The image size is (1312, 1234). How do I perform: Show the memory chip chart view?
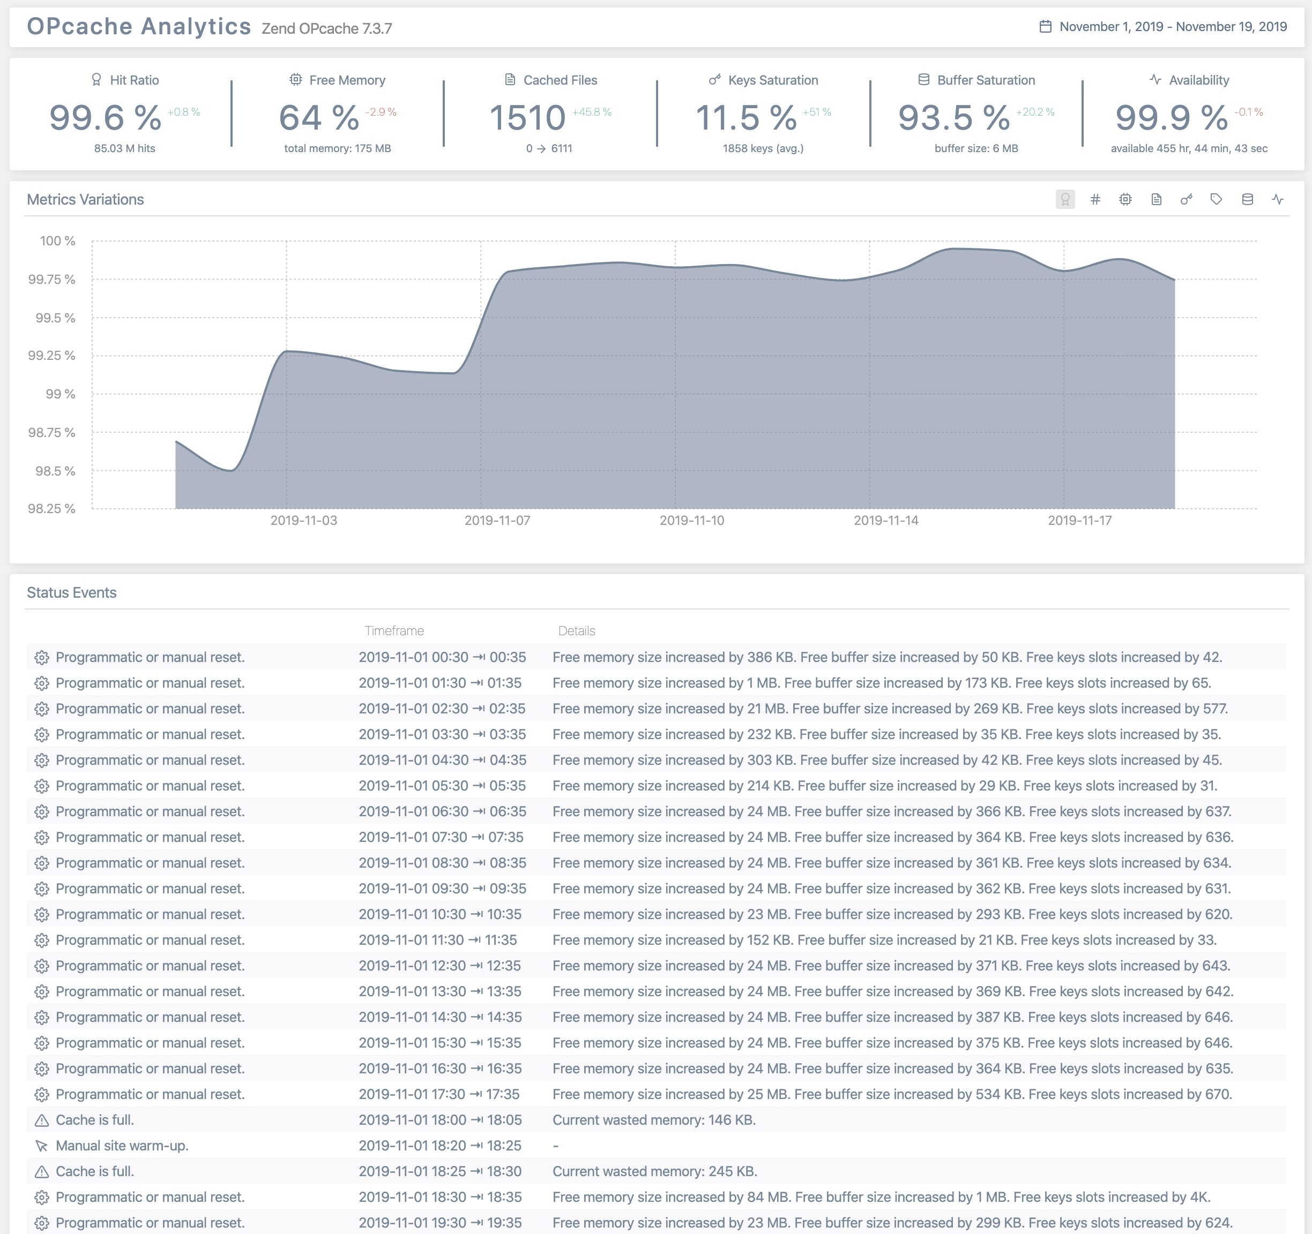(x=1126, y=199)
